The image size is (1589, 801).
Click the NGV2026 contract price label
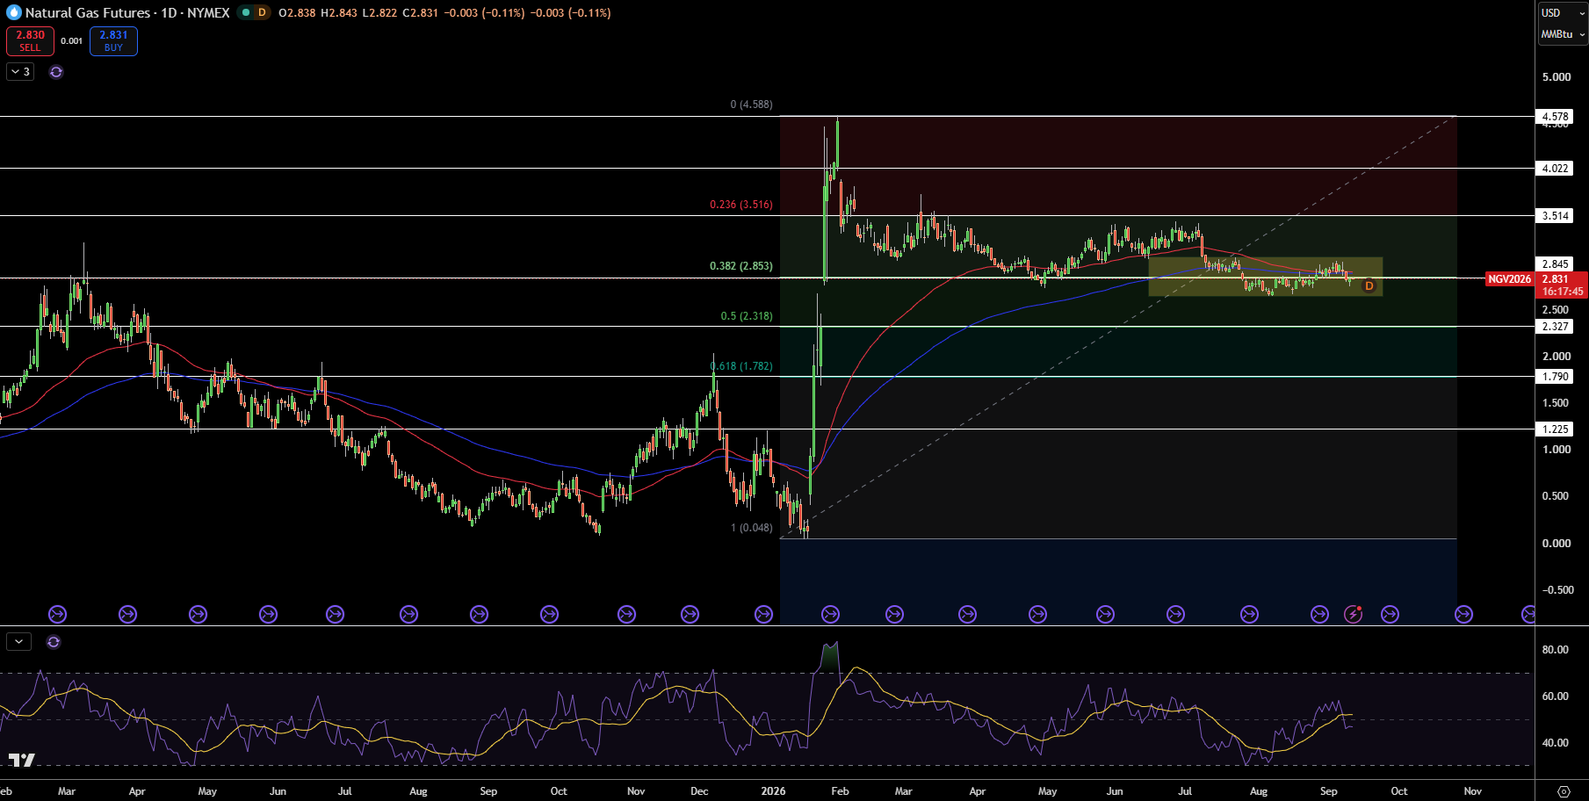[1509, 279]
